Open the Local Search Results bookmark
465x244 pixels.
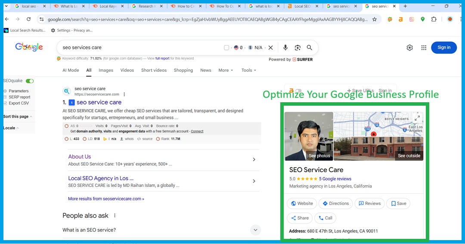(25, 30)
